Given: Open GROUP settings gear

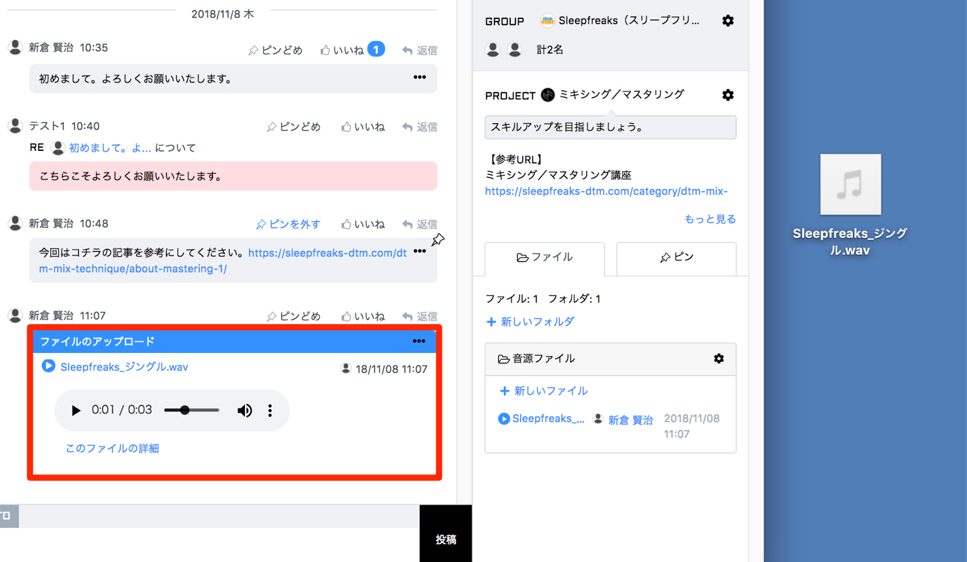Looking at the screenshot, I should click(x=728, y=21).
